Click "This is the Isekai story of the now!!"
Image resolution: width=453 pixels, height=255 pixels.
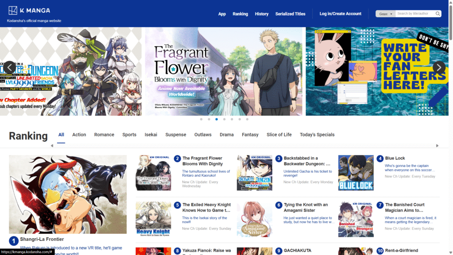[204, 220]
